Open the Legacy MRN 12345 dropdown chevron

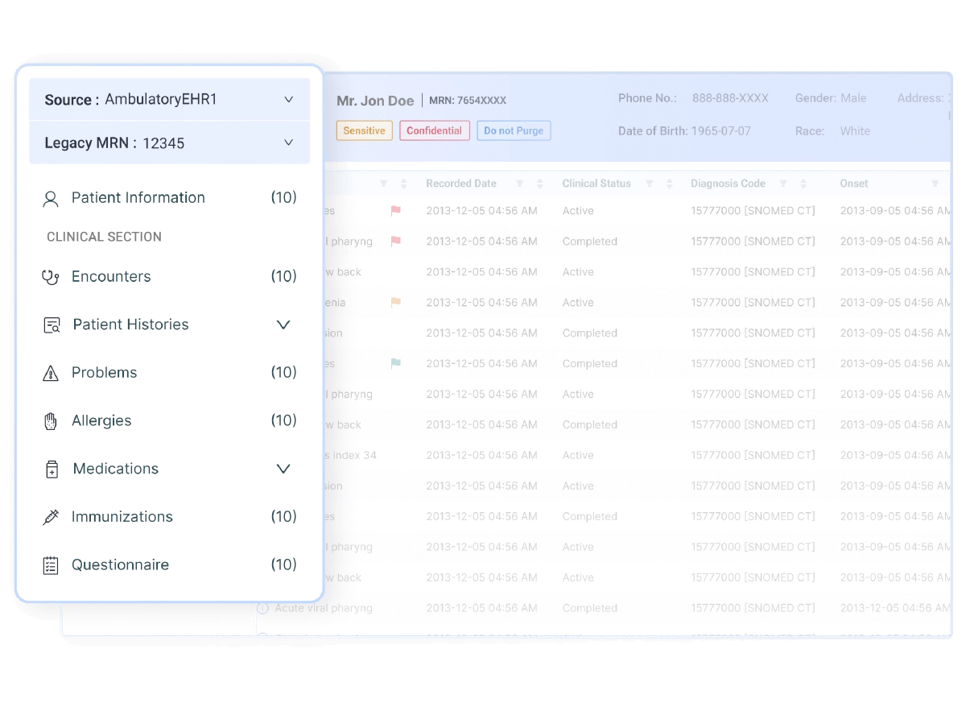(289, 143)
